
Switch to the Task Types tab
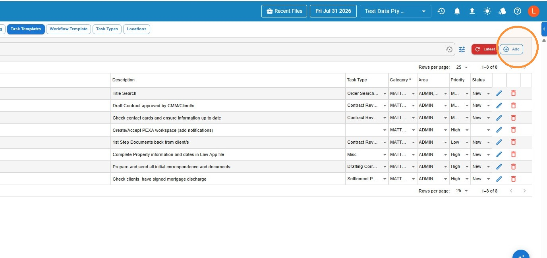coord(107,29)
